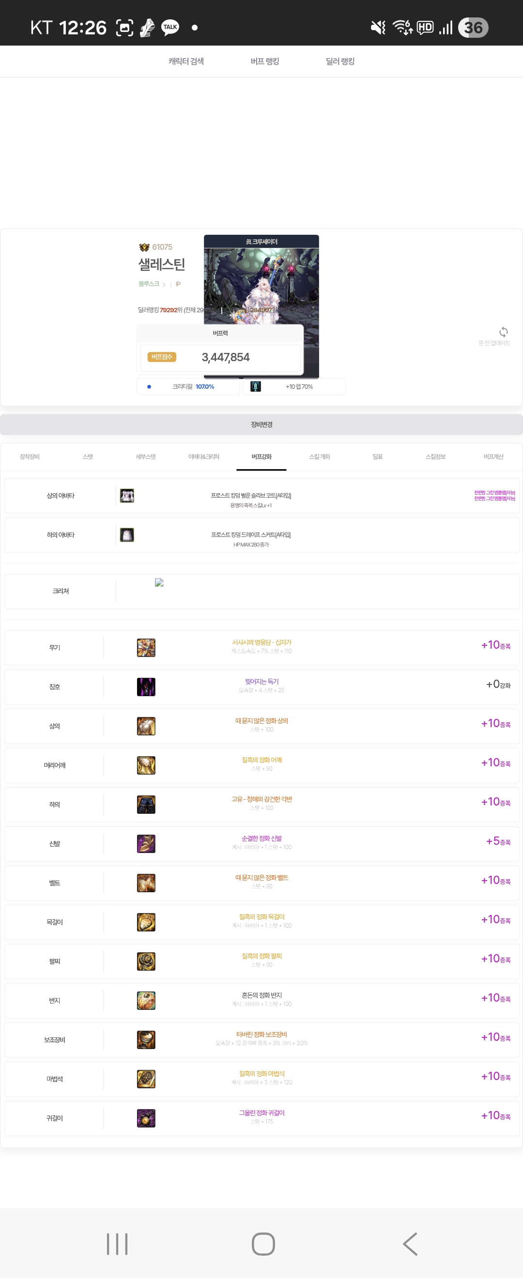Select the 버프계산 tab
523x1278 pixels.
click(x=493, y=456)
